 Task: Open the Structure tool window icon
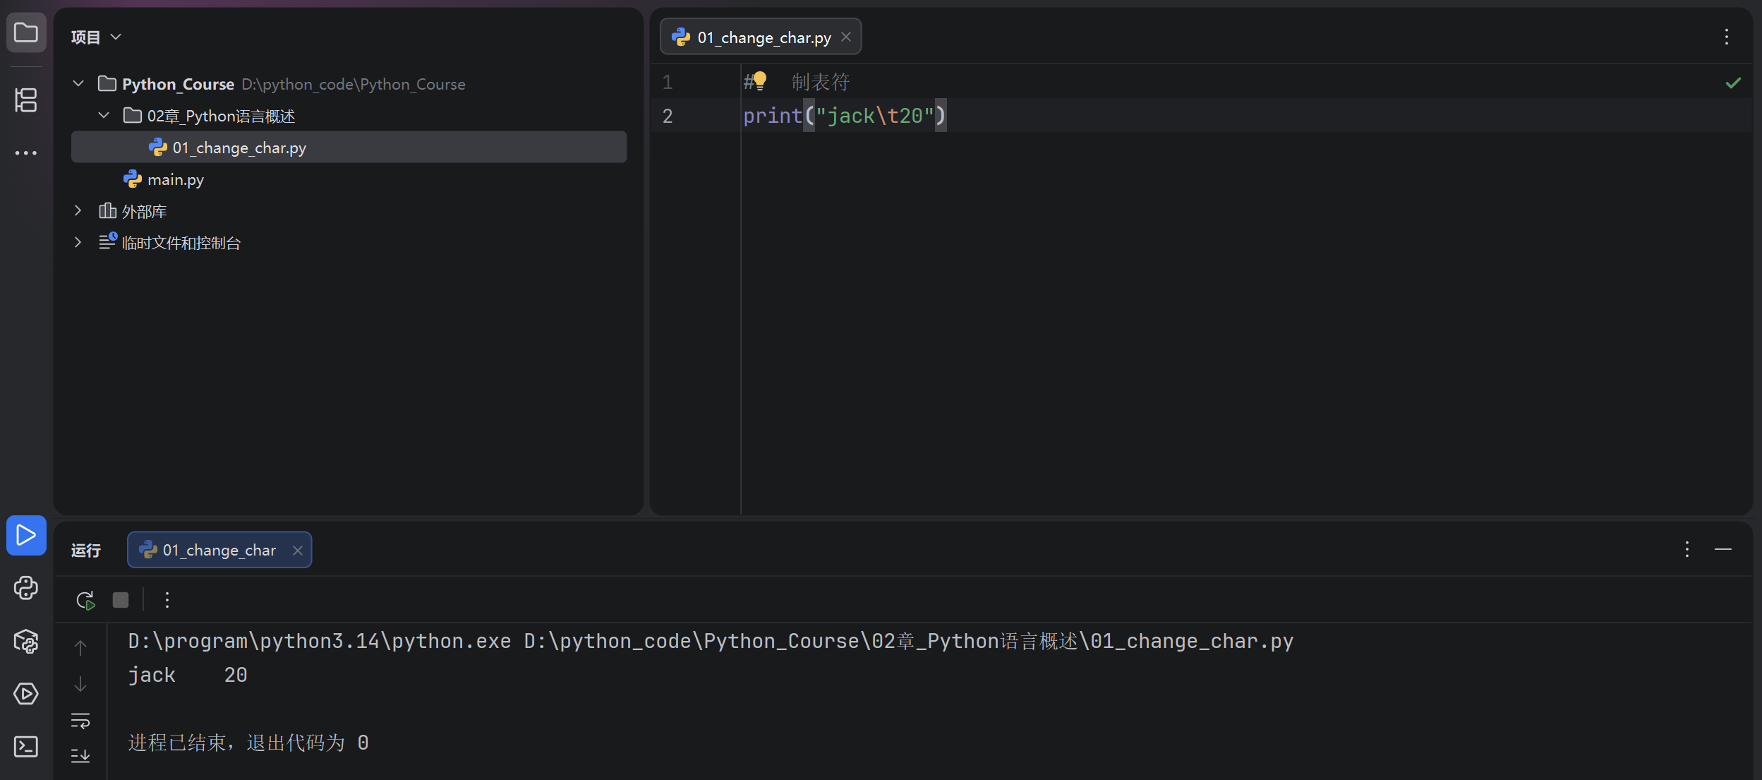(x=26, y=100)
